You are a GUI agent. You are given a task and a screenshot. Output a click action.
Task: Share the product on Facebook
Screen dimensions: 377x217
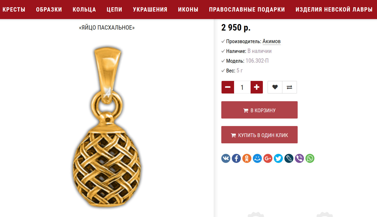(236, 158)
